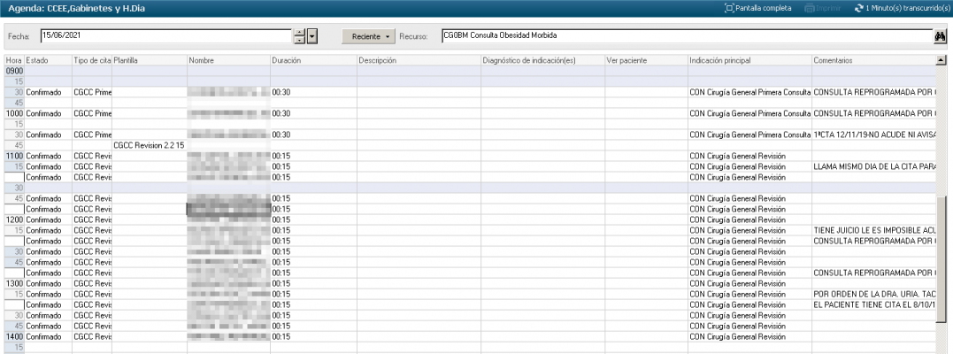Click the Diagnóstico de indicación(es) column header
Screen dimensions: 953x354
point(542,60)
